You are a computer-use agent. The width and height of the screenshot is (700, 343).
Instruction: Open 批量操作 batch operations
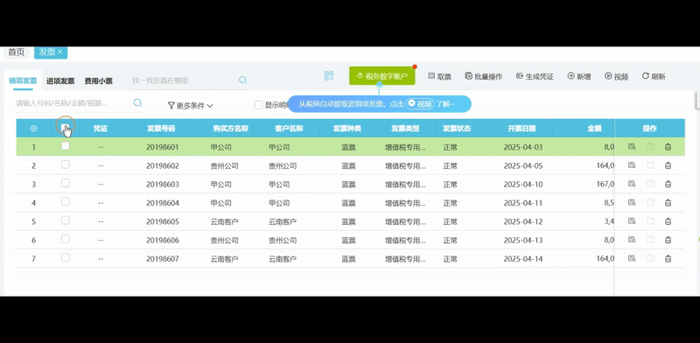pos(484,76)
